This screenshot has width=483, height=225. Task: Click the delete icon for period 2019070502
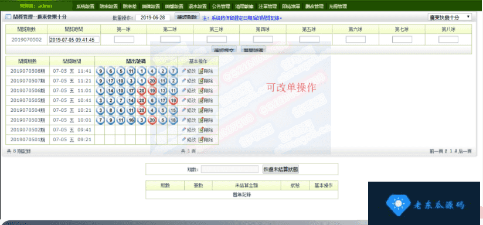click(200, 129)
